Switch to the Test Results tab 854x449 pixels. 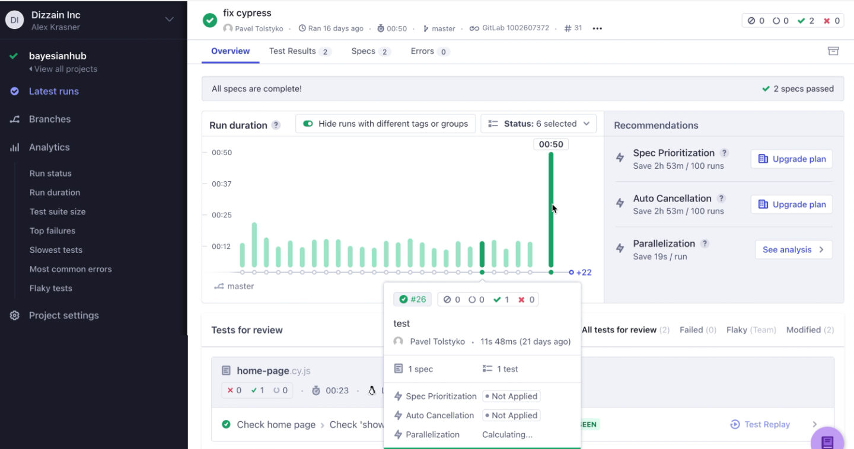[299, 52]
